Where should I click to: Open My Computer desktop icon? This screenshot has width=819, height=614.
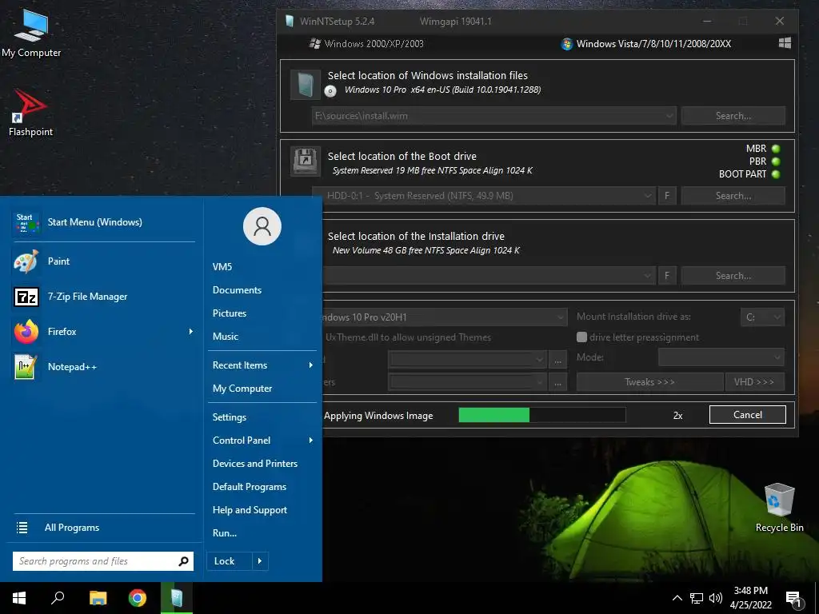coord(31,34)
